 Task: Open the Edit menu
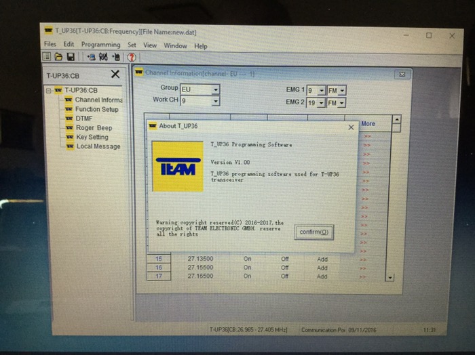click(x=69, y=44)
